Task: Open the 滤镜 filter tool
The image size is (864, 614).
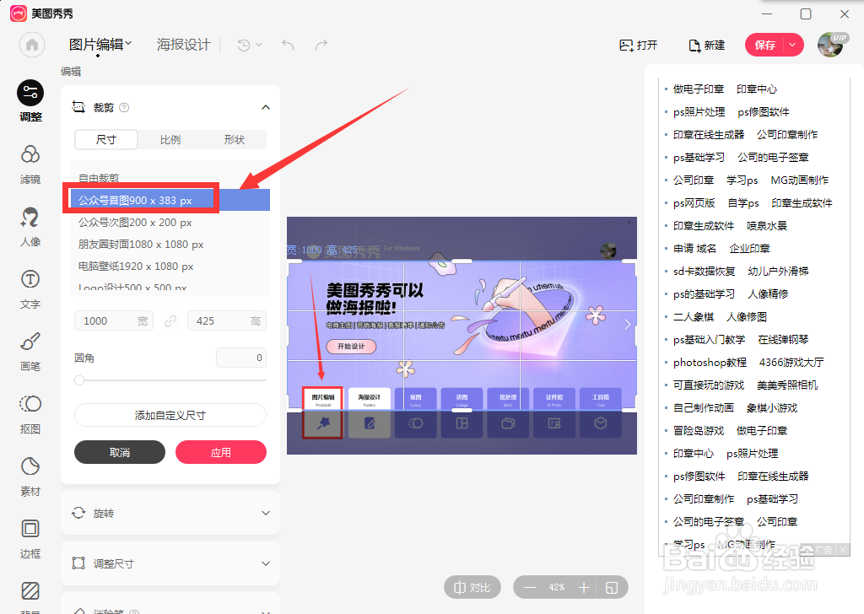Action: [30, 164]
